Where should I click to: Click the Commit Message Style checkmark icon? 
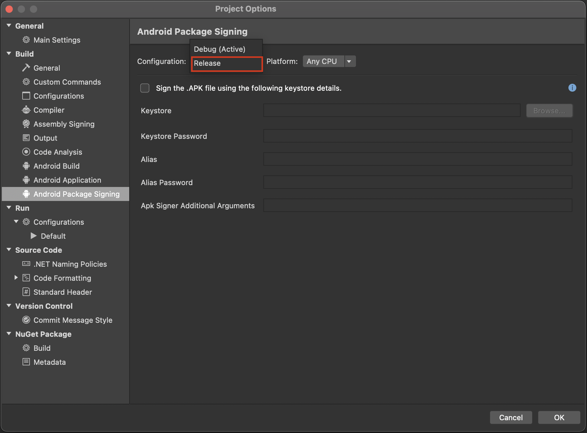(x=26, y=320)
